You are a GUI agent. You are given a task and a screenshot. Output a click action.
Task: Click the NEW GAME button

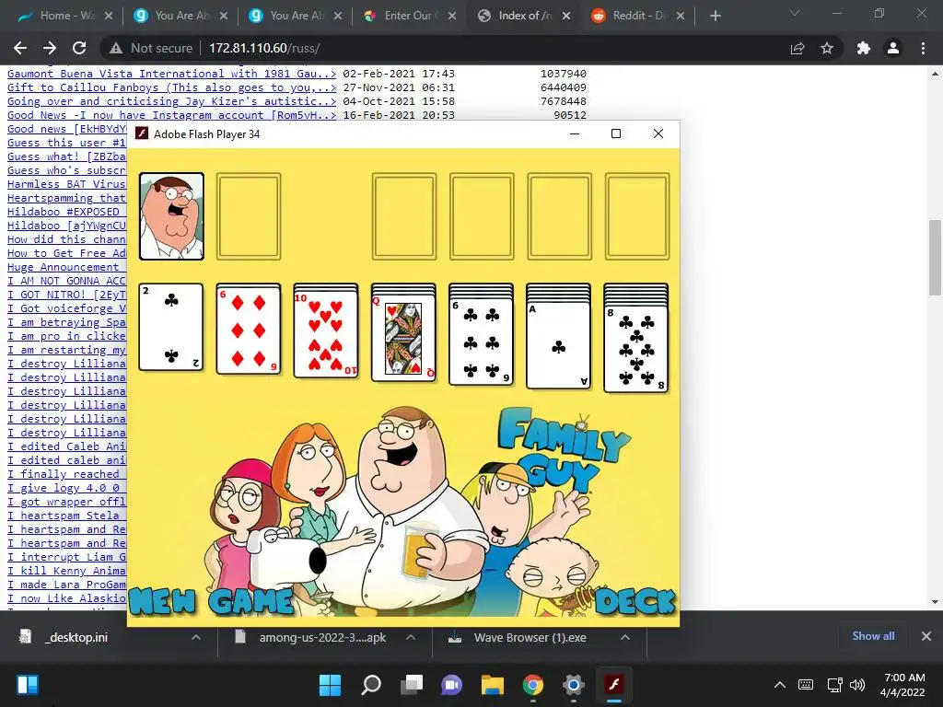click(211, 601)
